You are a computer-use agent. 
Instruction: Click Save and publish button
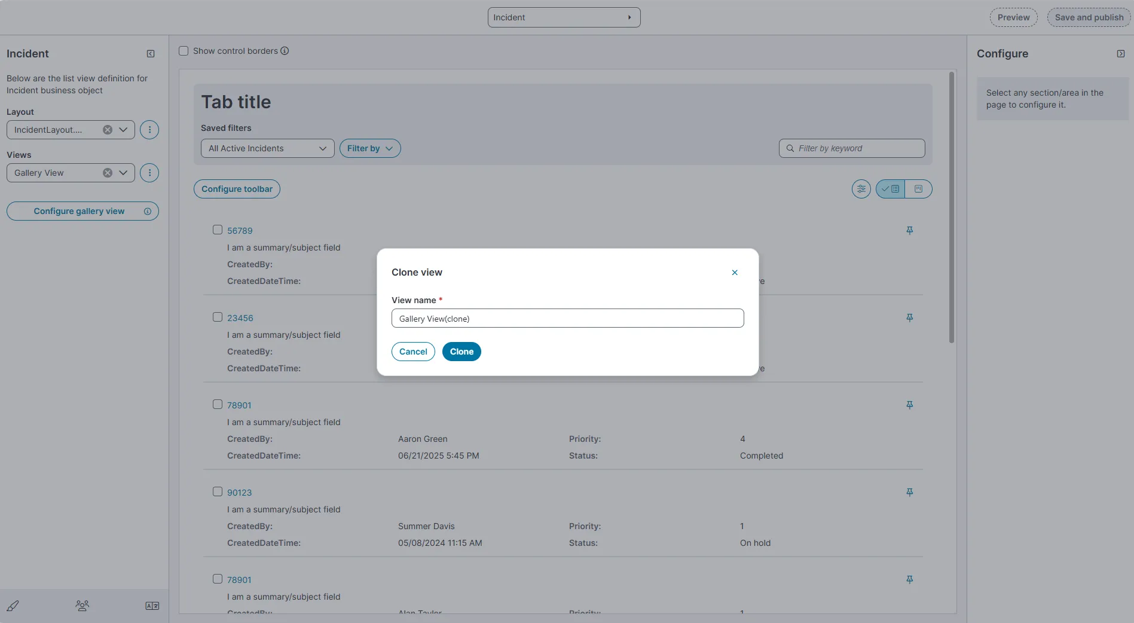pyautogui.click(x=1089, y=17)
